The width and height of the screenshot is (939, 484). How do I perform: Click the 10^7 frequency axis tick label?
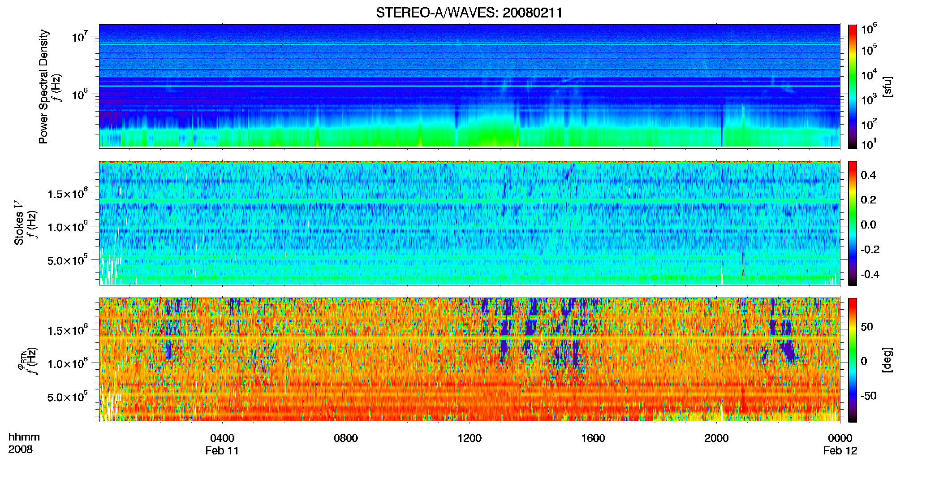coord(79,36)
